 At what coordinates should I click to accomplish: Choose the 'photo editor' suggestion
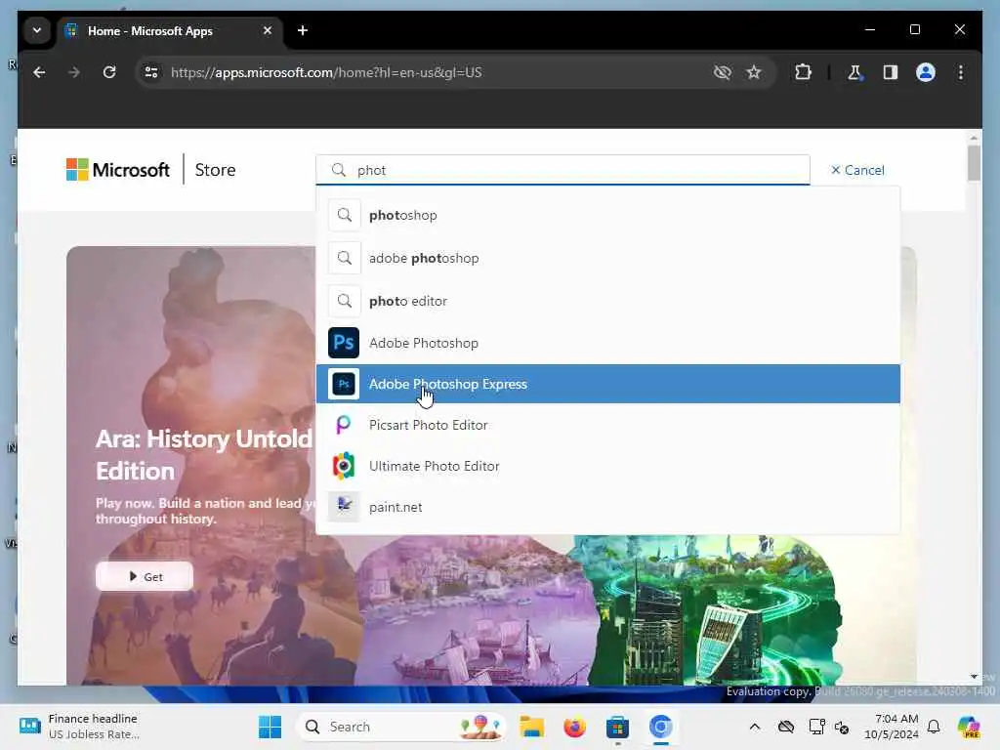(607, 301)
